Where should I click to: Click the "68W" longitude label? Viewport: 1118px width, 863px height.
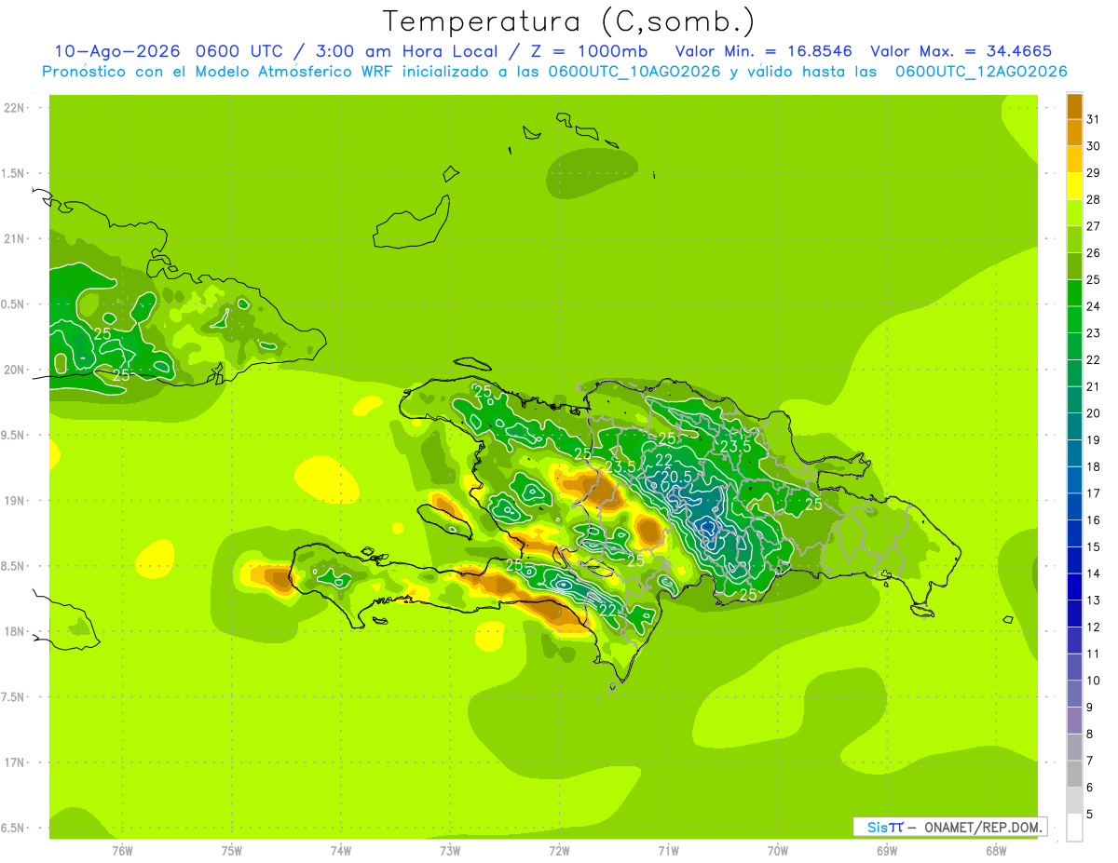click(996, 850)
